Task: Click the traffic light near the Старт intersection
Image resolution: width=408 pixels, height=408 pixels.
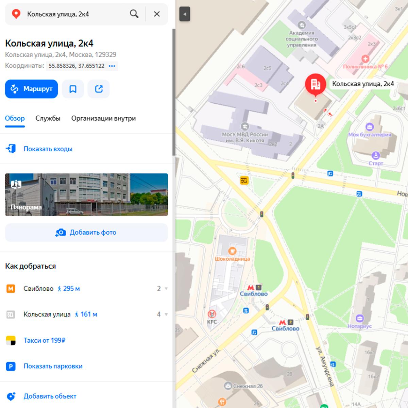Action: point(292,175)
